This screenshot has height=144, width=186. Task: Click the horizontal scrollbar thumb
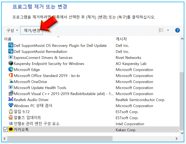(60, 138)
